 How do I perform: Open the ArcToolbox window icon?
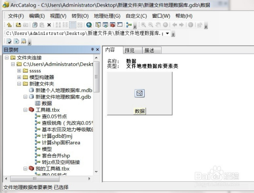[112, 25]
